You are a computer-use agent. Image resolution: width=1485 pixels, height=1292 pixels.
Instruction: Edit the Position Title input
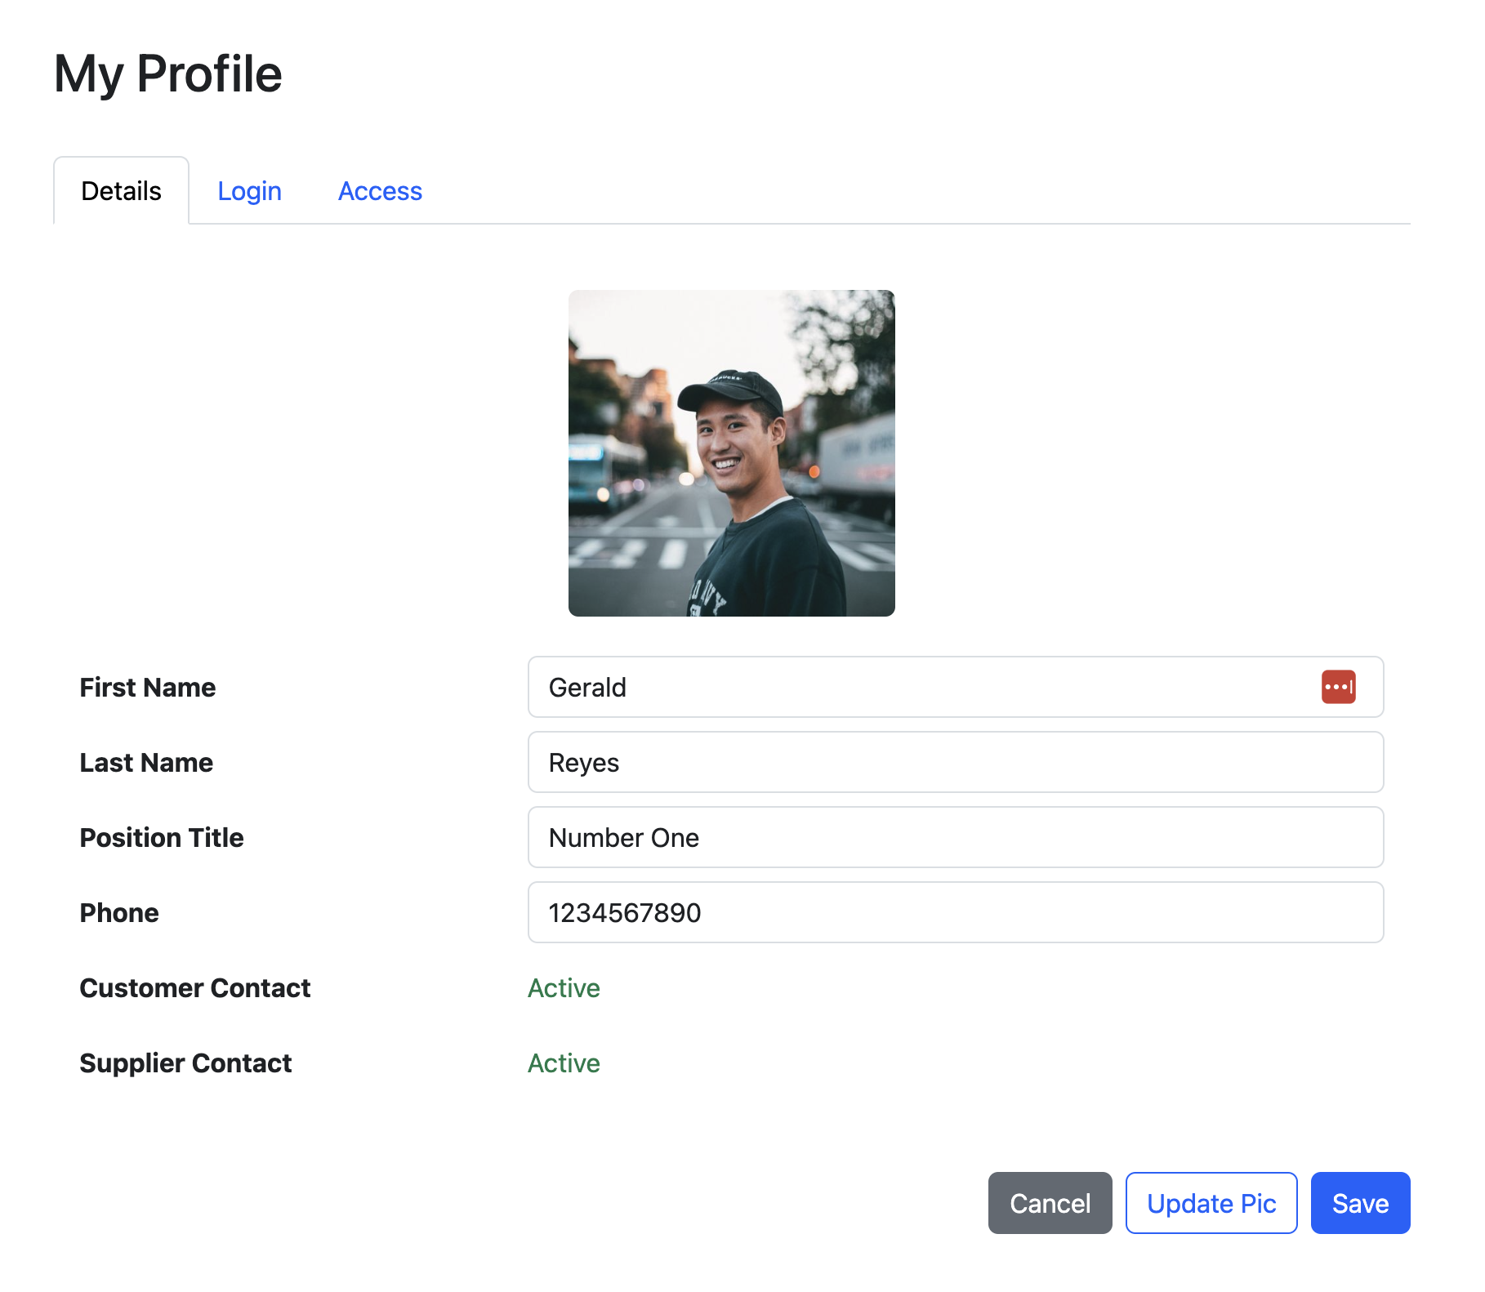click(955, 837)
